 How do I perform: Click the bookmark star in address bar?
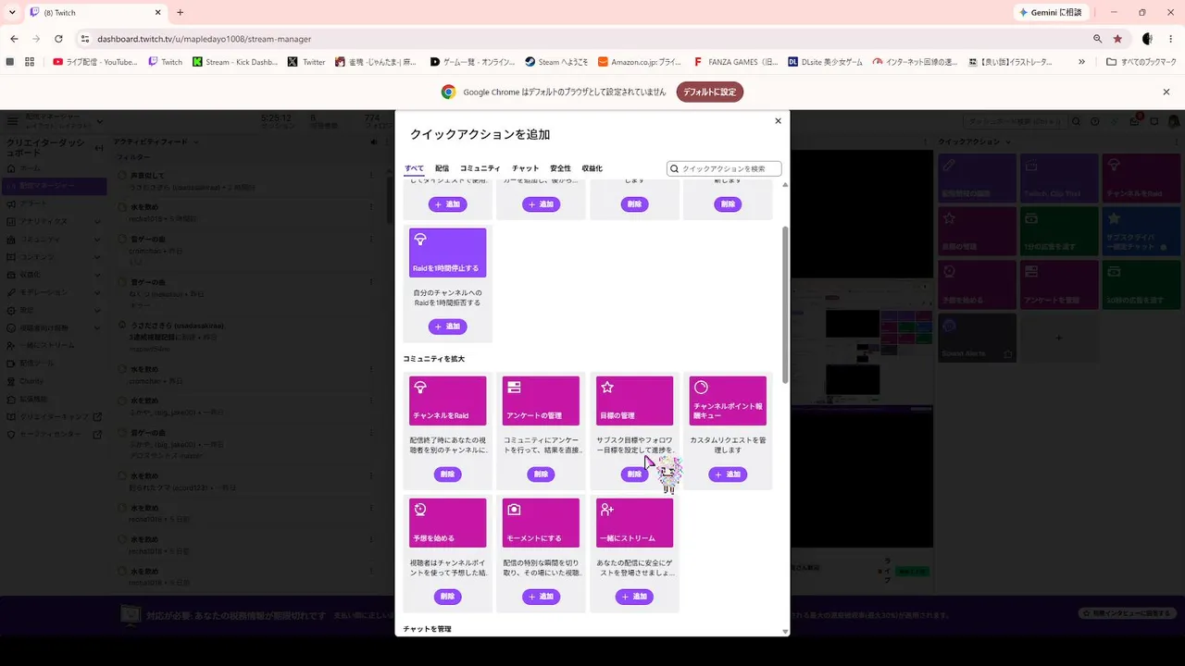[x=1117, y=39]
